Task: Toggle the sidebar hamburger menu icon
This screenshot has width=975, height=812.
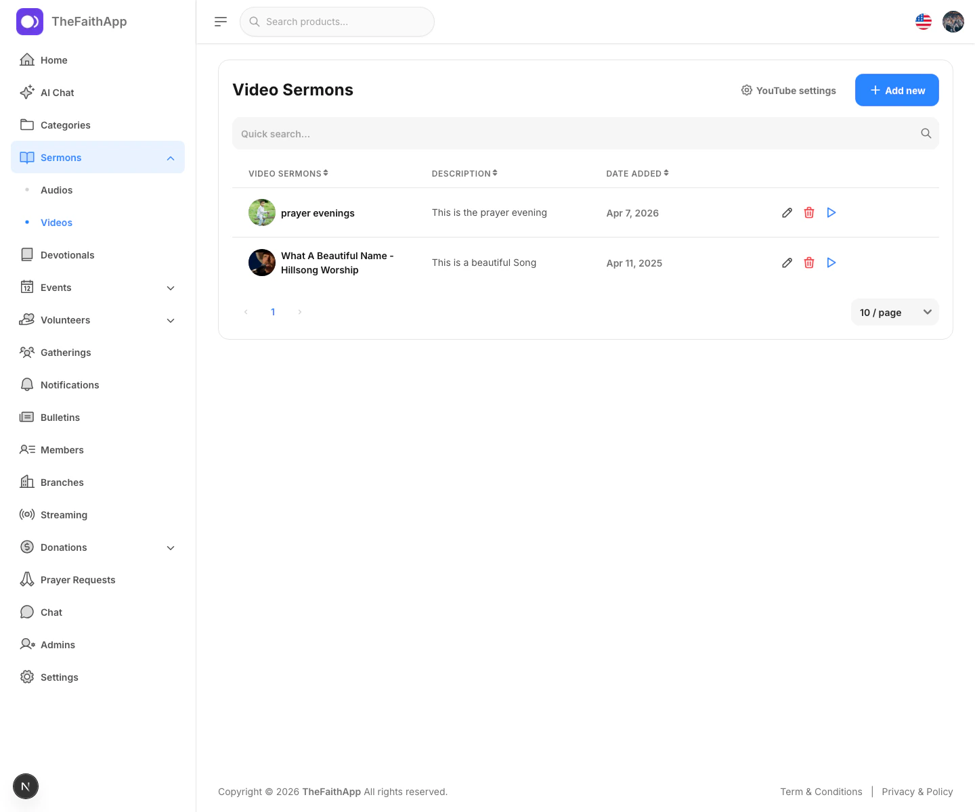Action: tap(221, 22)
